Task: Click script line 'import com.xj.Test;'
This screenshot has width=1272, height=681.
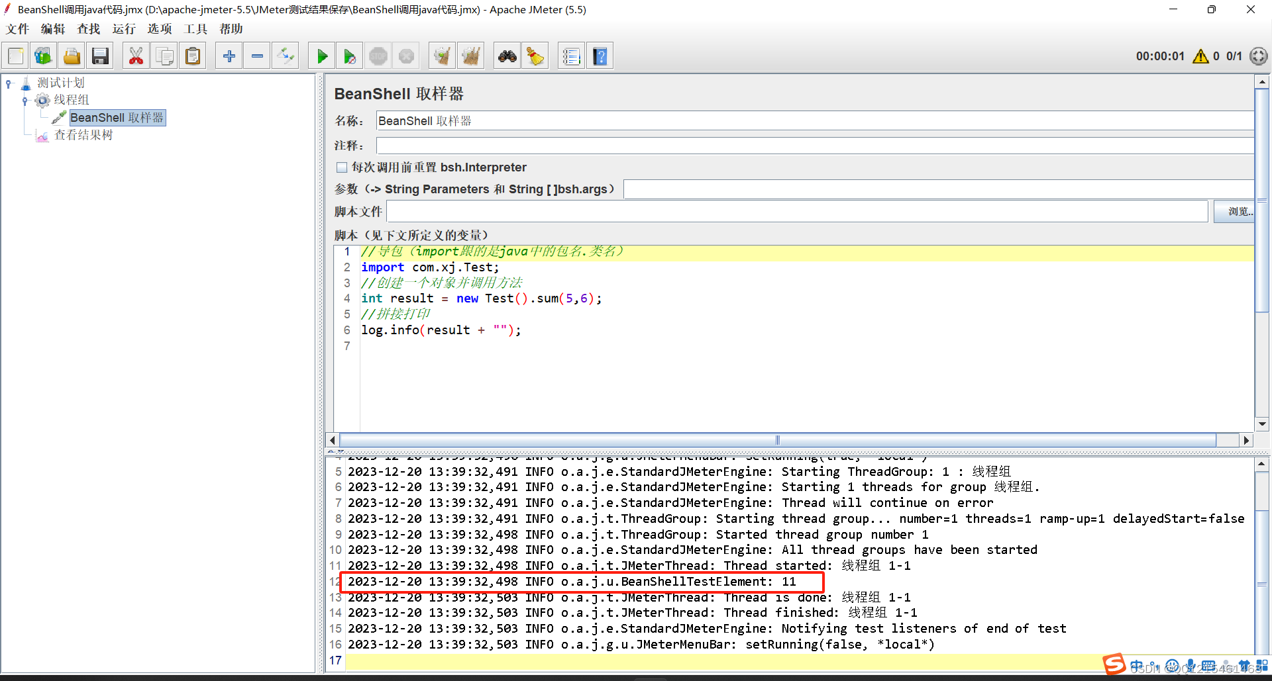Action: point(431,267)
